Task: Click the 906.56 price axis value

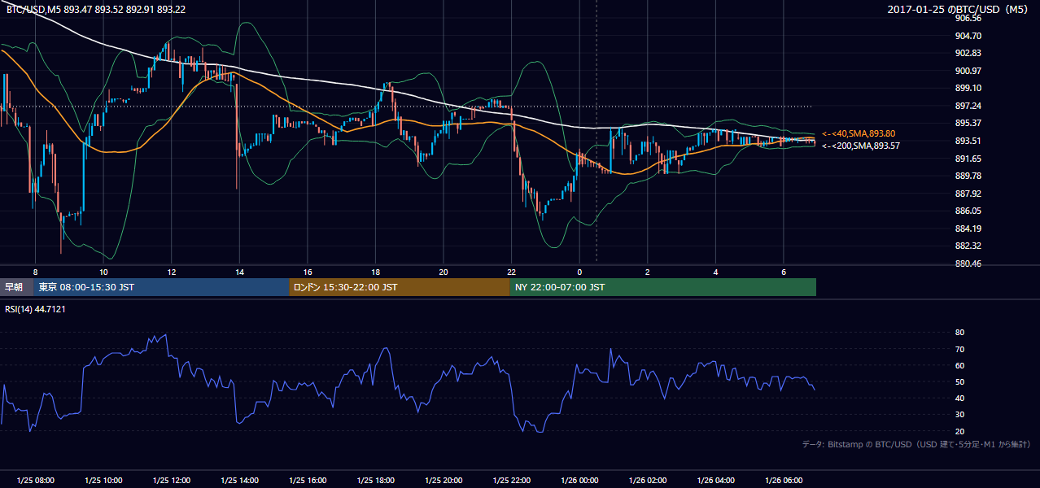Action: tap(968, 18)
